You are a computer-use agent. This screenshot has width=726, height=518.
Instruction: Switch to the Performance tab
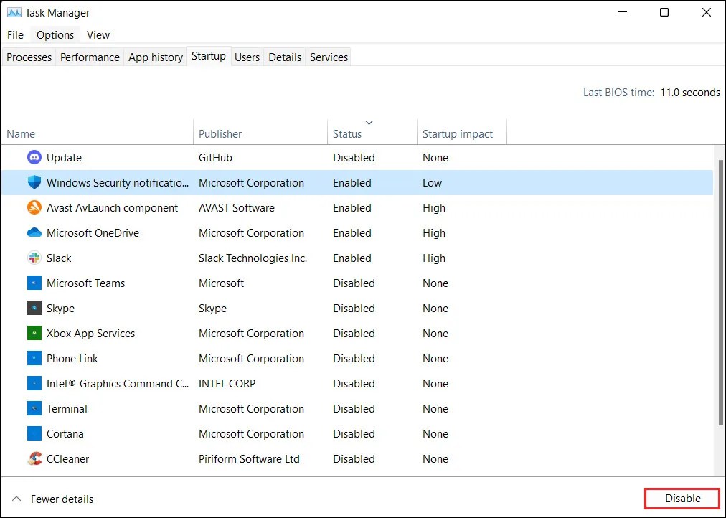89,57
